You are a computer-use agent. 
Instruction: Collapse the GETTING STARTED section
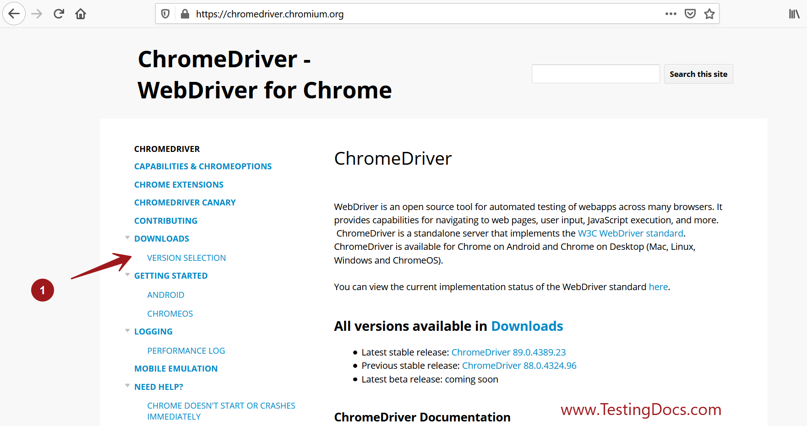[x=127, y=274]
